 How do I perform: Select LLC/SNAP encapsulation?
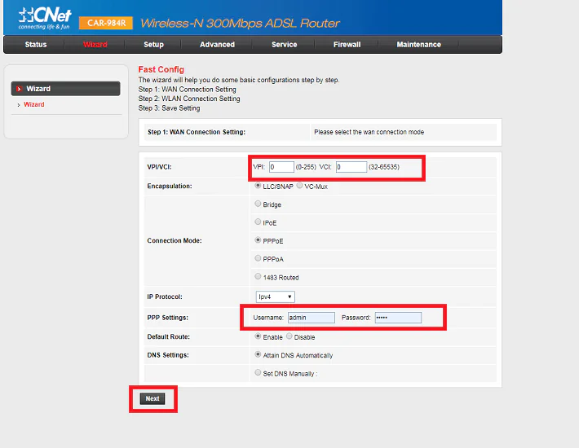258,186
